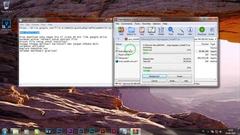Open the Options menu in WinRAR

coord(157,24)
